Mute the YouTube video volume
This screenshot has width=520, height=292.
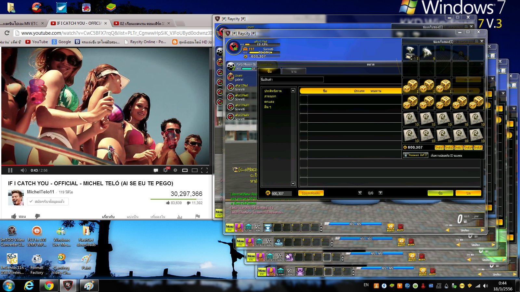(x=23, y=170)
